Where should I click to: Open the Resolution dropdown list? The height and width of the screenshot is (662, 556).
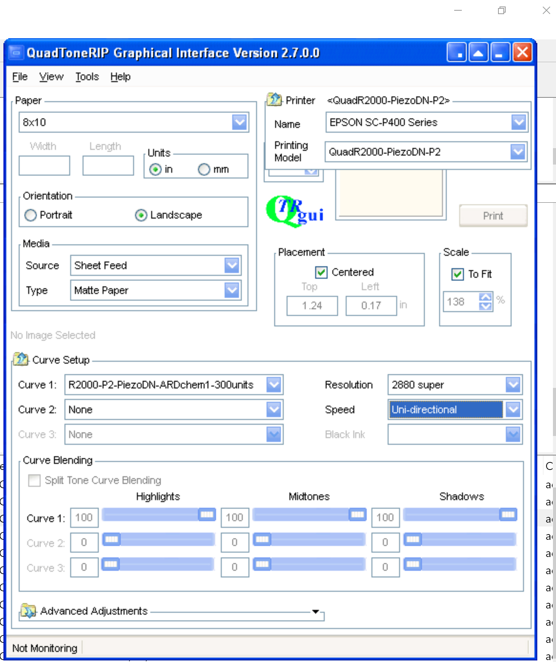coord(513,385)
